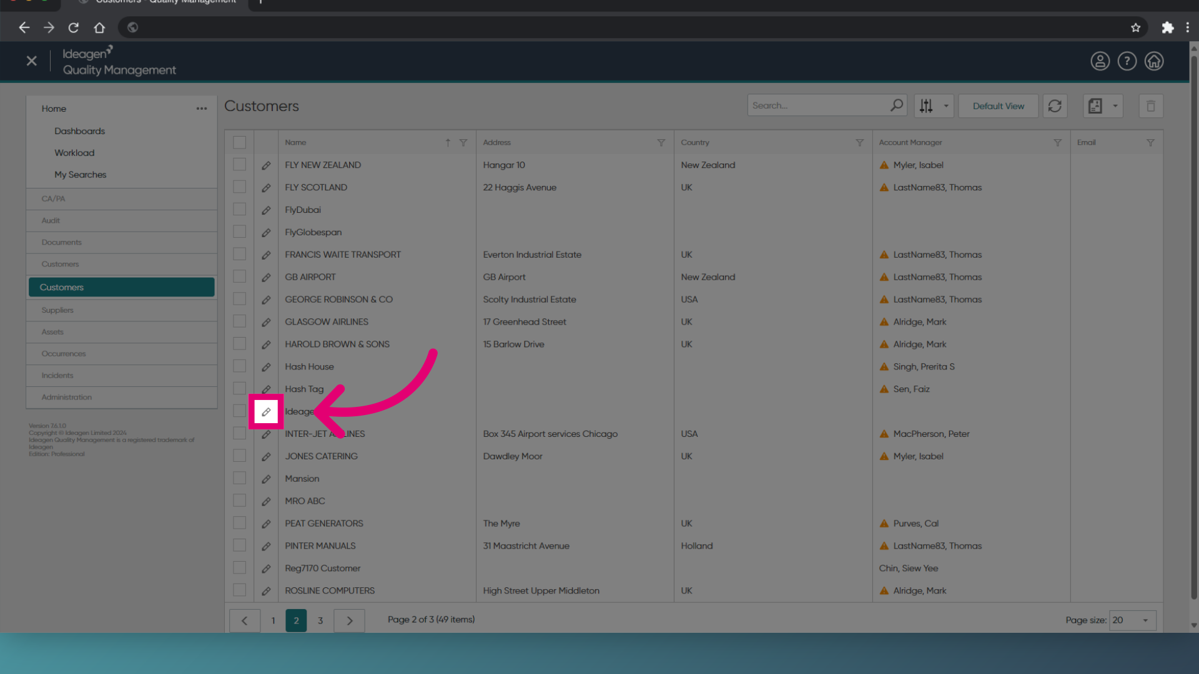Expand the Documents menu section
The width and height of the screenshot is (1199, 674).
tap(122, 243)
